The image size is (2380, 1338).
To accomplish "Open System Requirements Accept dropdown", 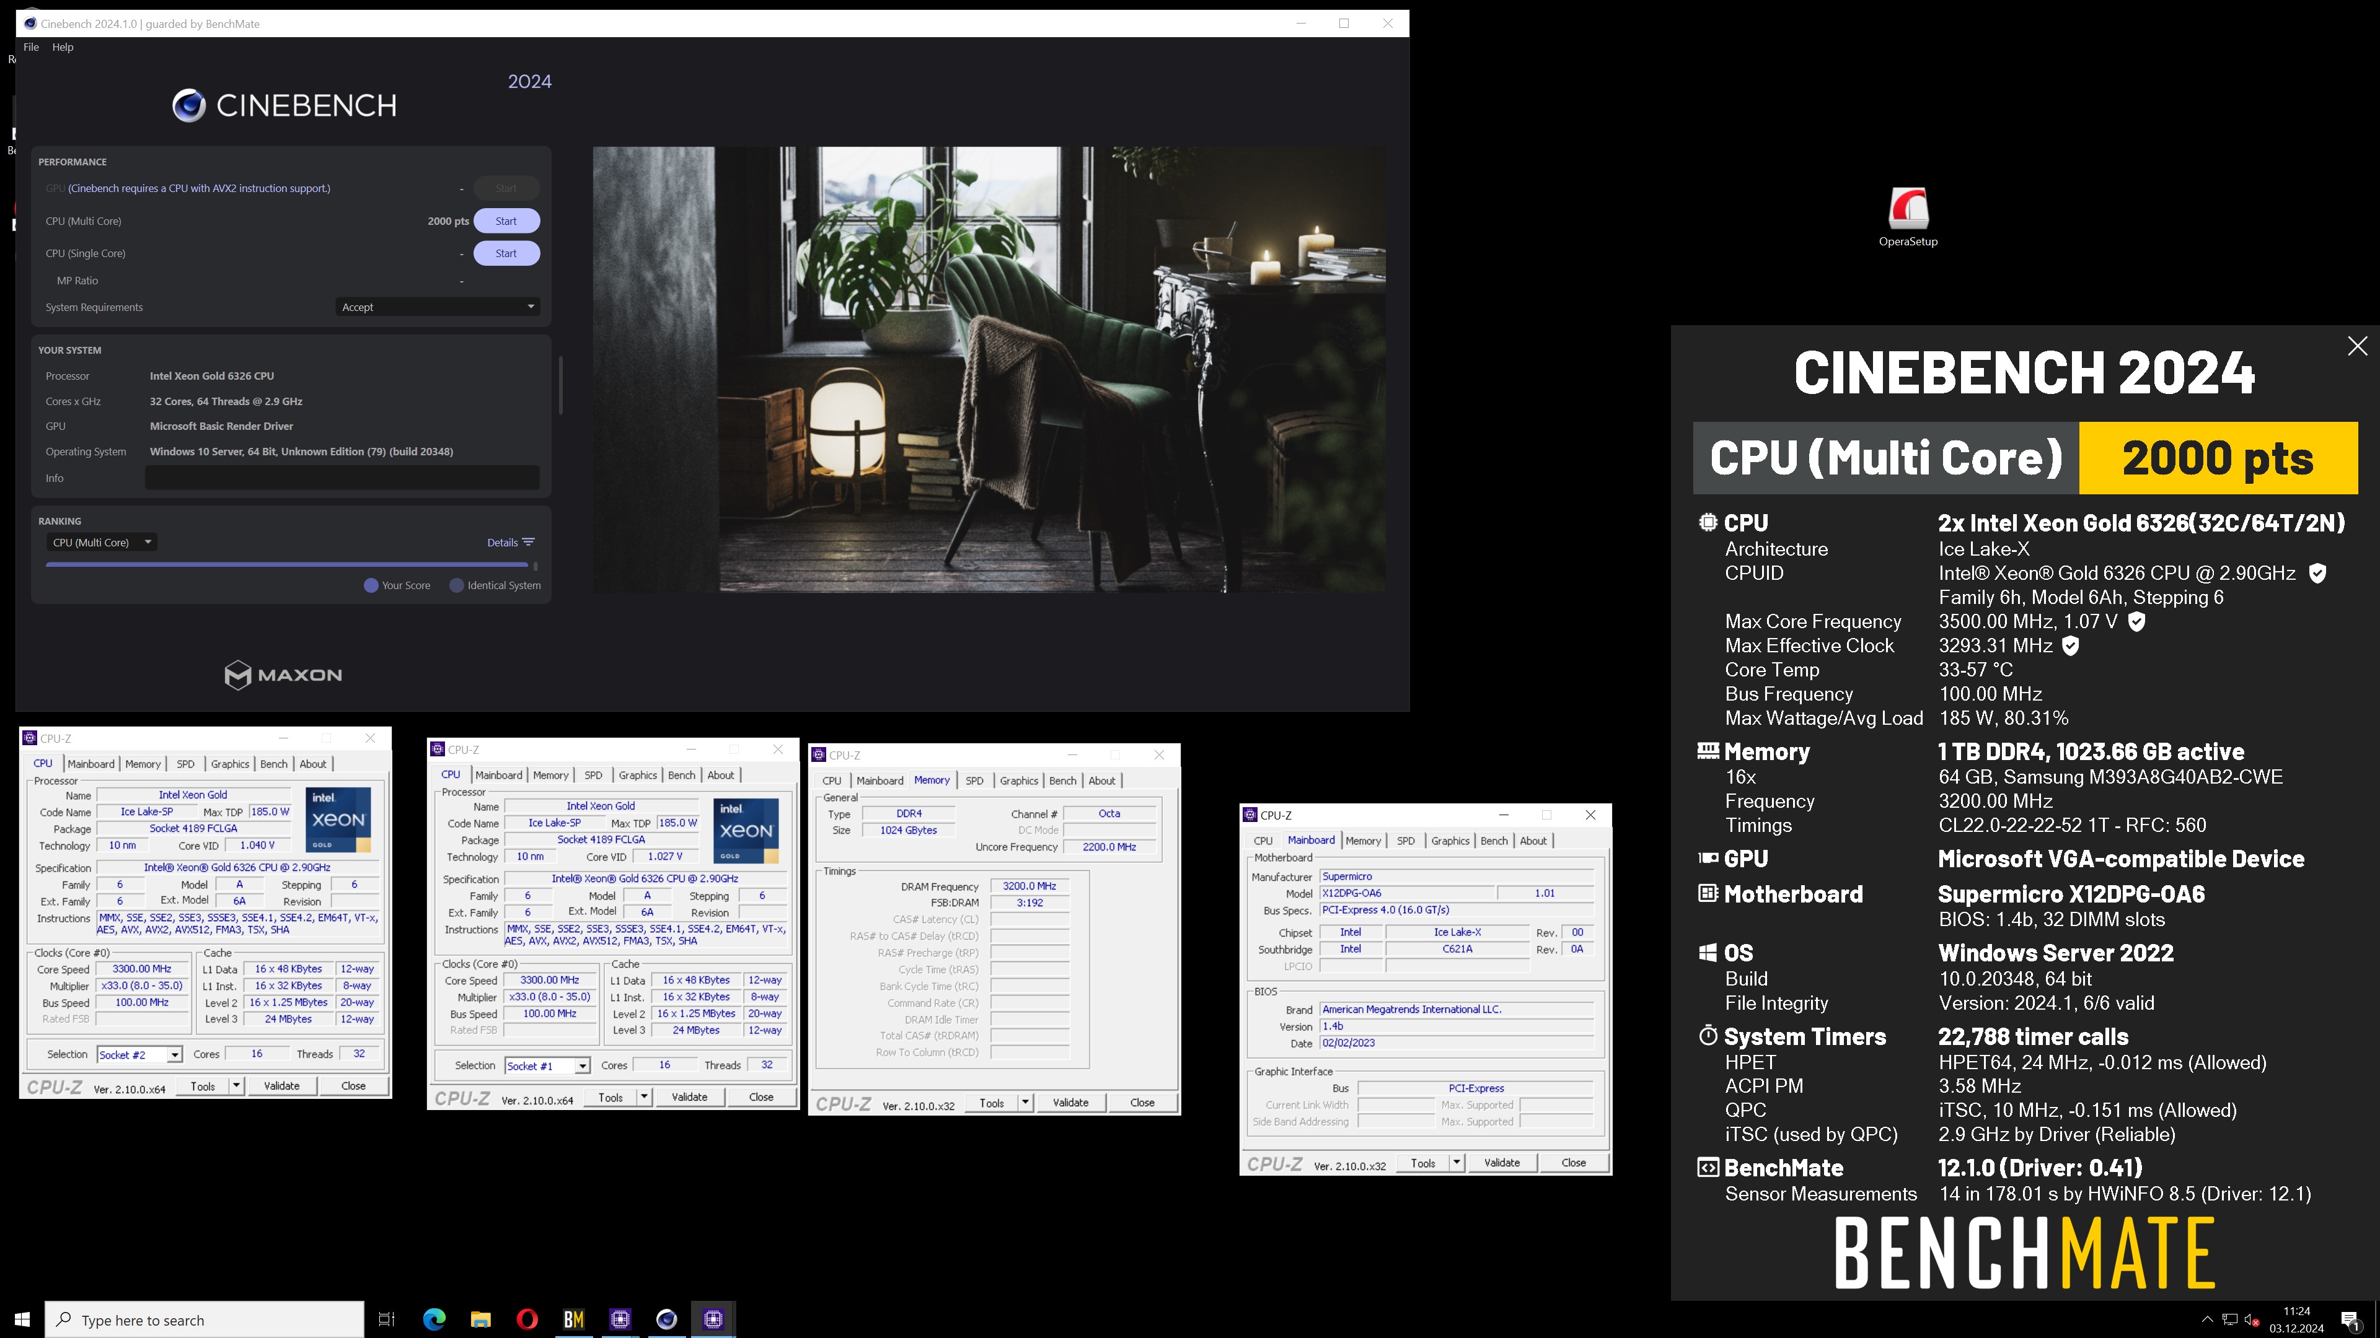I will (x=437, y=307).
